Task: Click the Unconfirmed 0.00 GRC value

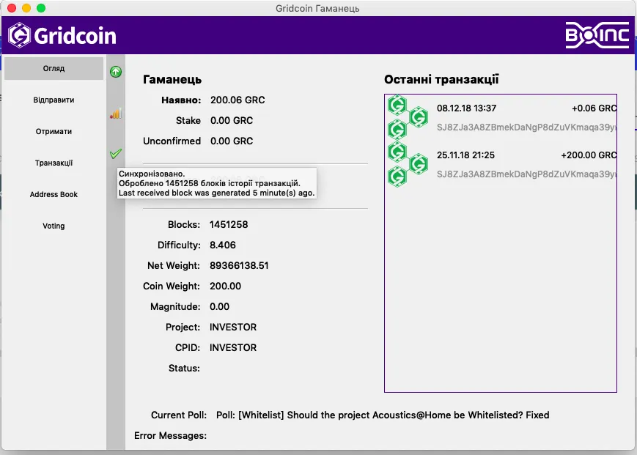Action: pyautogui.click(x=232, y=141)
